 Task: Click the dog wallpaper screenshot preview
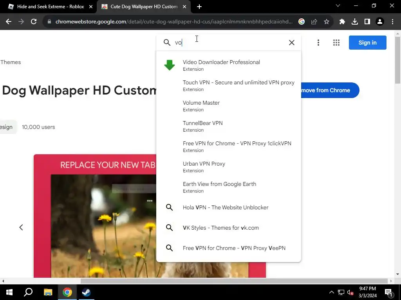point(95,216)
